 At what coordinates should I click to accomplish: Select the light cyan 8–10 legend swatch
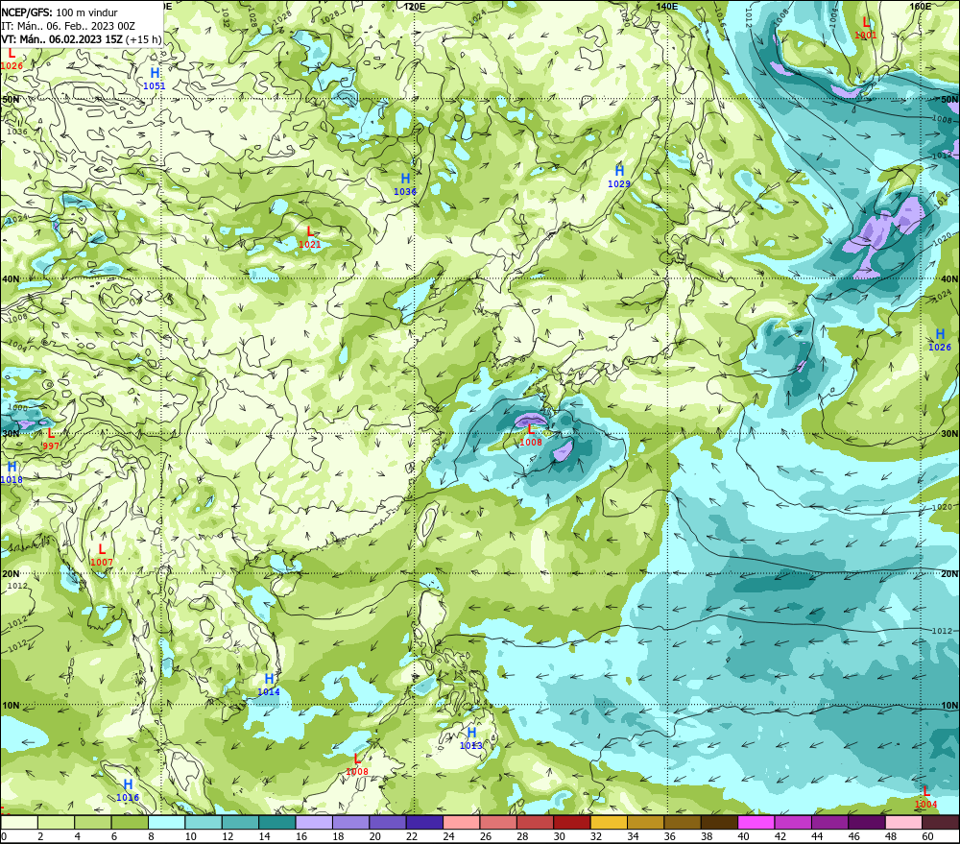pyautogui.click(x=166, y=822)
